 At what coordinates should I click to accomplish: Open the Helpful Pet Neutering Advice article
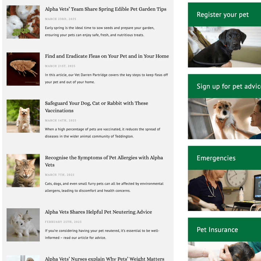pyautogui.click(x=98, y=212)
